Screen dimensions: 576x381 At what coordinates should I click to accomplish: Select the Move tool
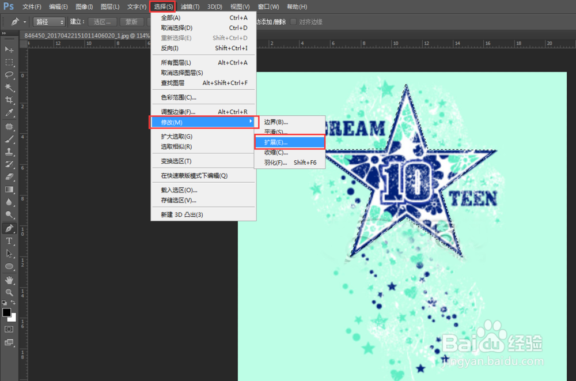click(x=9, y=50)
